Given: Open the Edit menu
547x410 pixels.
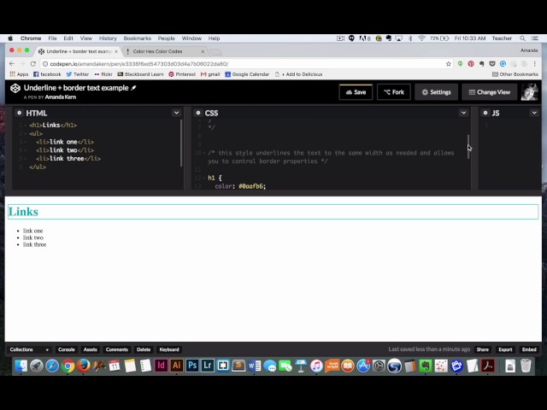Looking at the screenshot, I should click(x=68, y=38).
